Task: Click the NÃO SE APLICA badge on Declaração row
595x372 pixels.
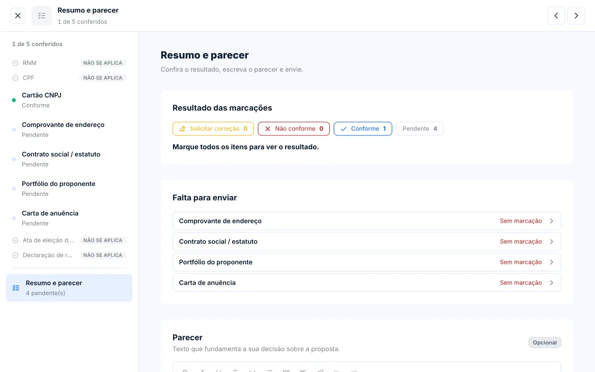Action: pos(103,255)
